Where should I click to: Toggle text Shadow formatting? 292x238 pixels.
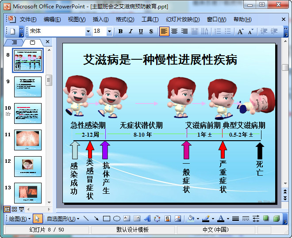pos(151,31)
